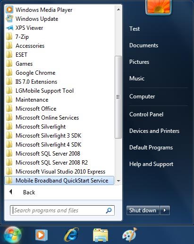Expand Microsoft Office folder
194x244 pixels.
pos(59,109)
